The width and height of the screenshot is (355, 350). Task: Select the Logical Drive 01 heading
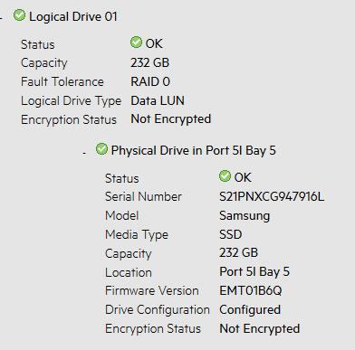73,16
